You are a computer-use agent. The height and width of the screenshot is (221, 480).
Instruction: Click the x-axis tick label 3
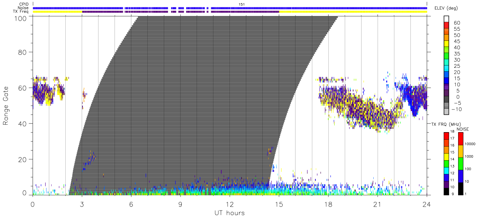[82, 204]
